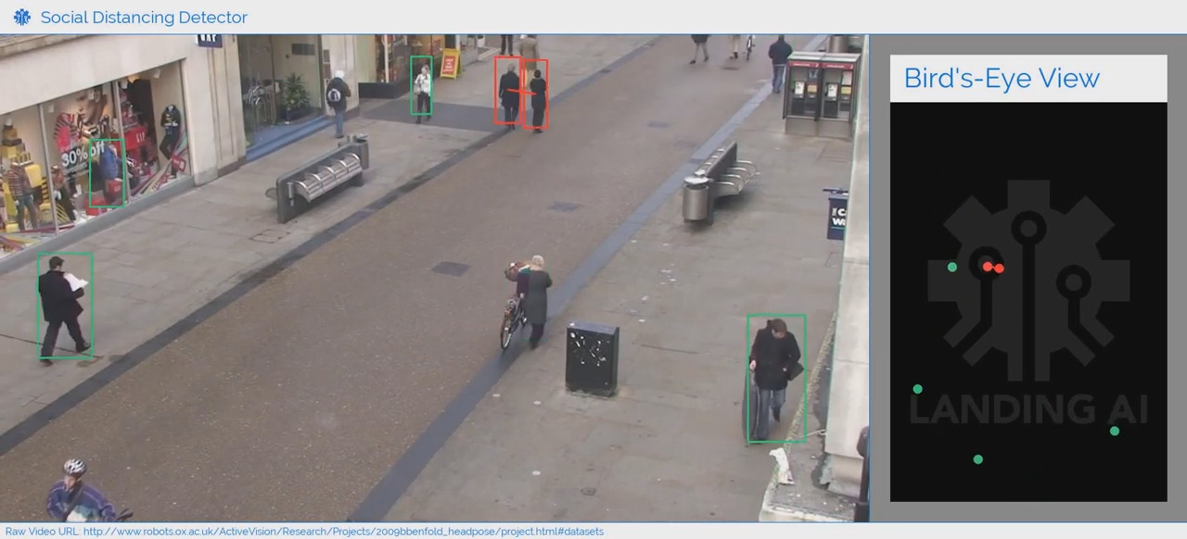Select green box on person by shop window
The height and width of the screenshot is (539, 1187).
coord(107,173)
